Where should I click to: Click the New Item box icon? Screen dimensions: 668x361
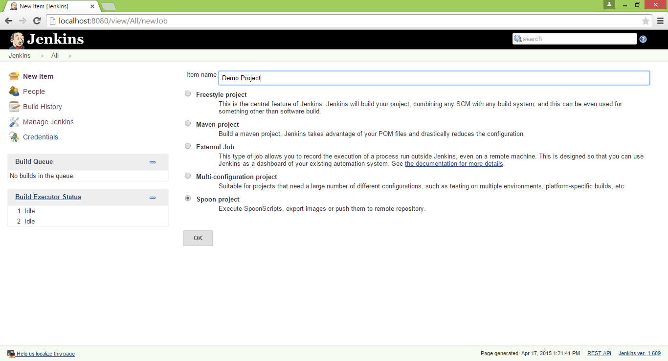[14, 76]
